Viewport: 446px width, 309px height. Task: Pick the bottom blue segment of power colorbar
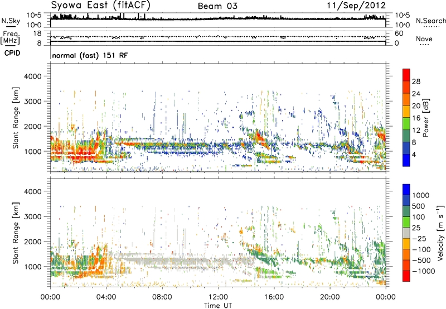406,160
